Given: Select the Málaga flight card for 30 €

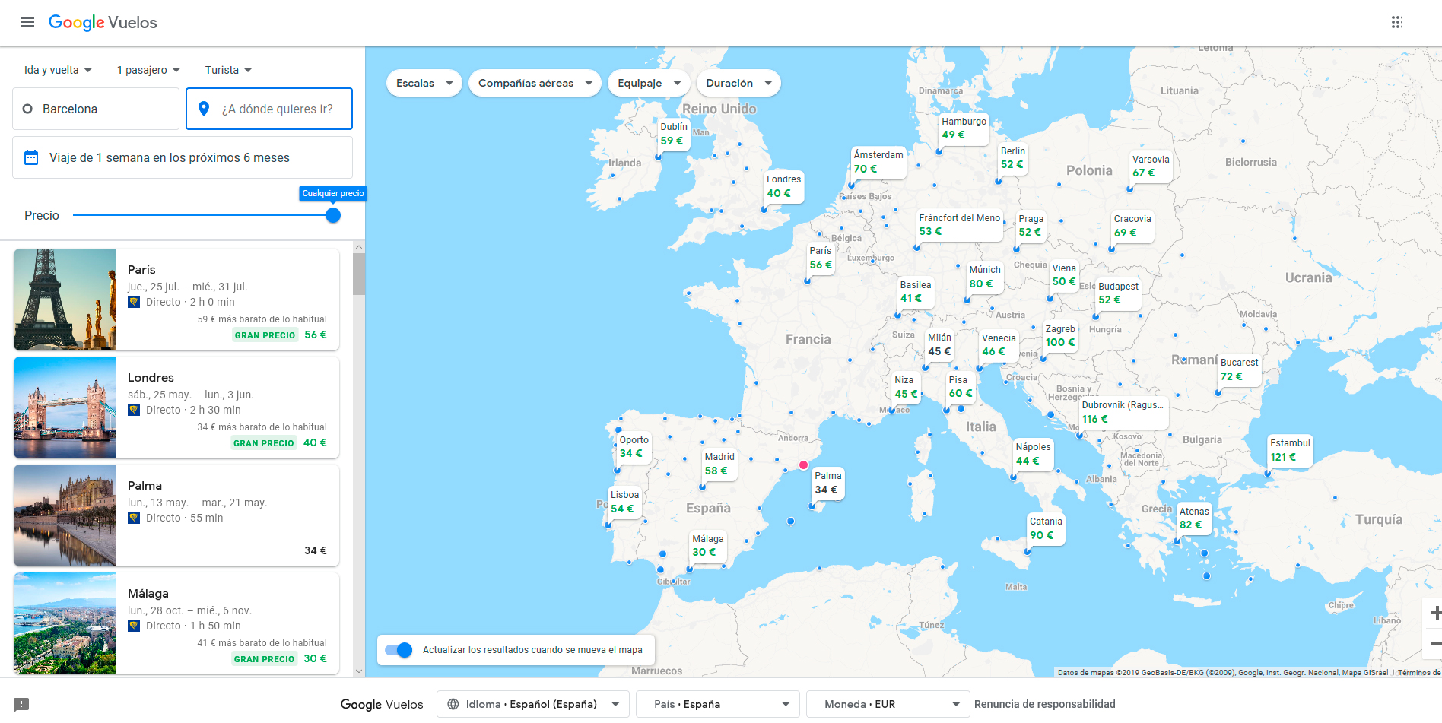Looking at the screenshot, I should click(176, 623).
